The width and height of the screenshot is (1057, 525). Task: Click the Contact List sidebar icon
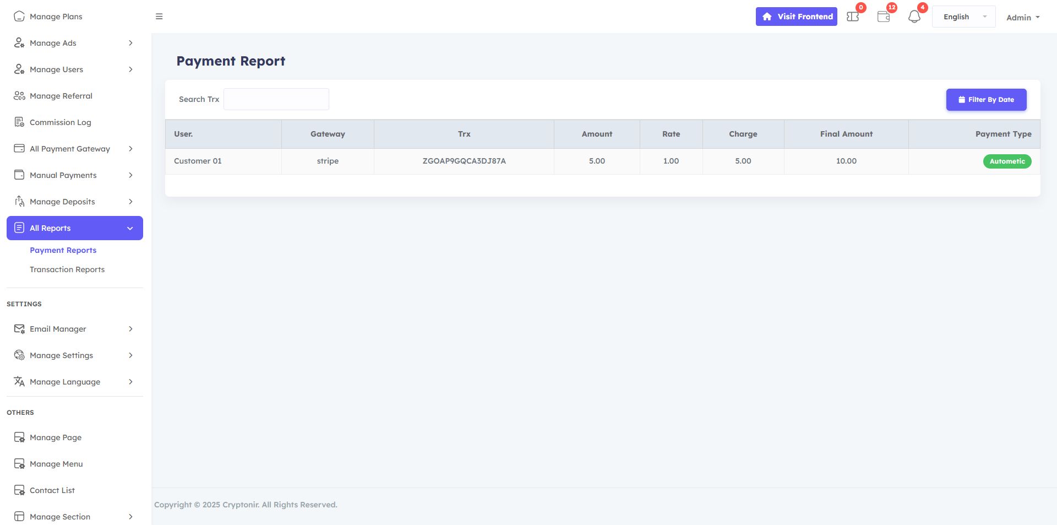click(x=19, y=490)
